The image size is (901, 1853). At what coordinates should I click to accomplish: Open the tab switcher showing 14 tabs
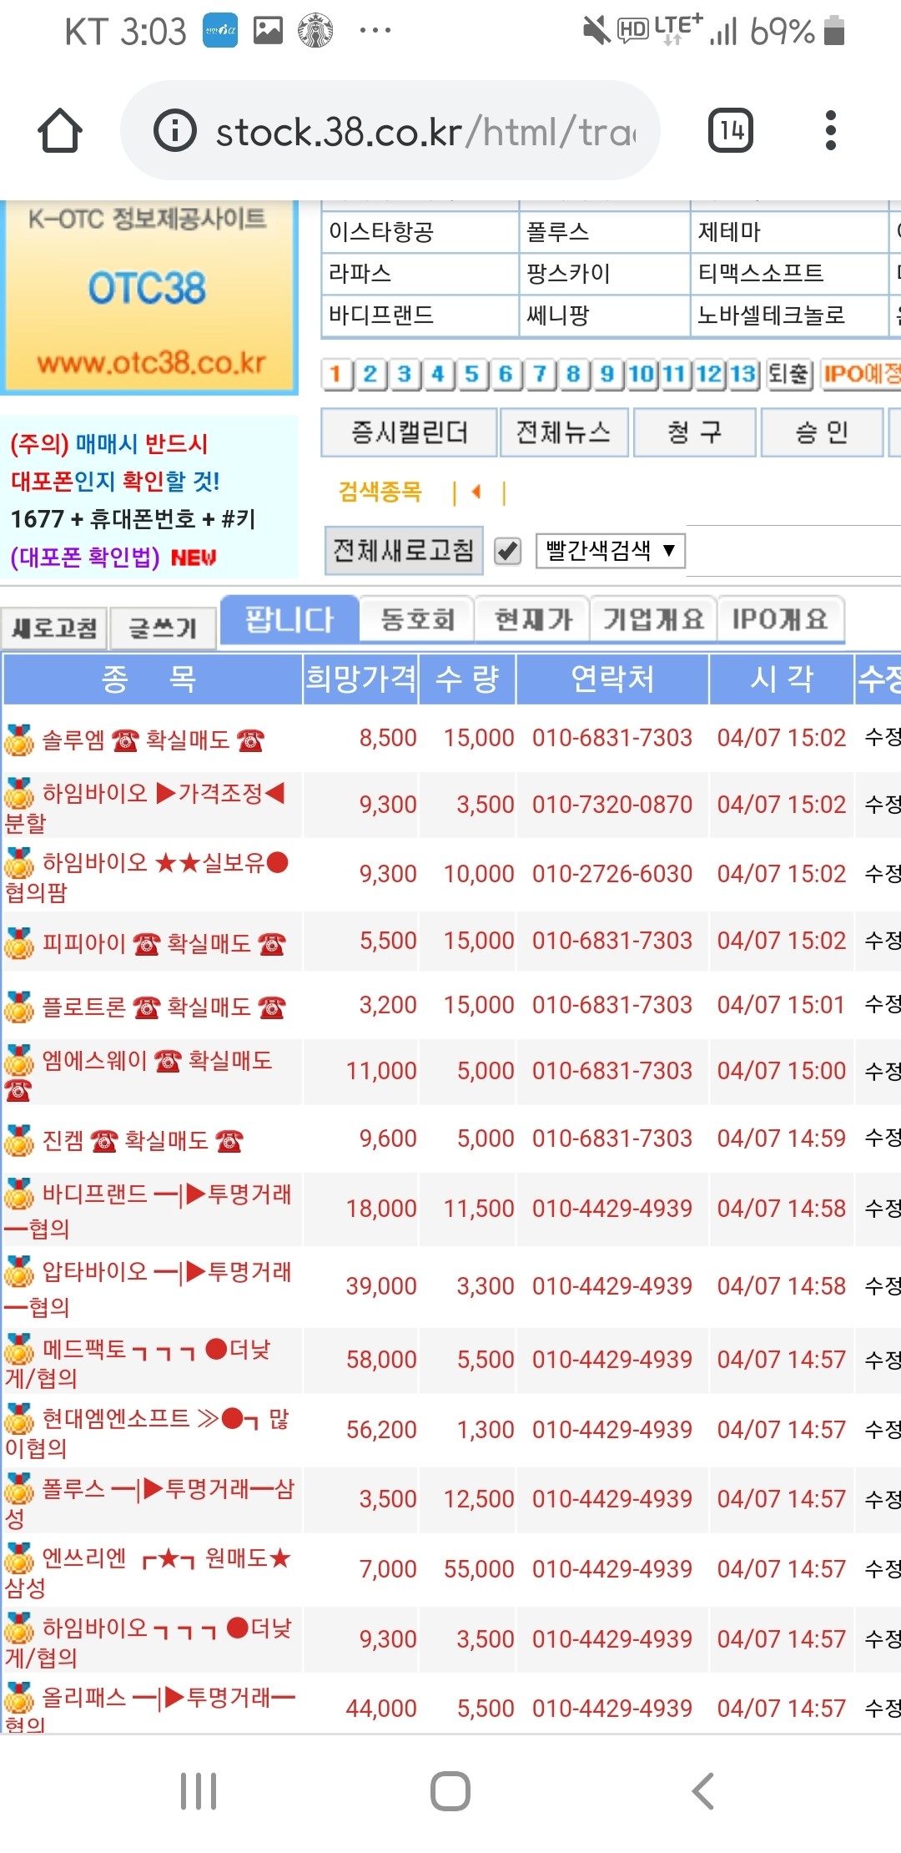pos(731,130)
